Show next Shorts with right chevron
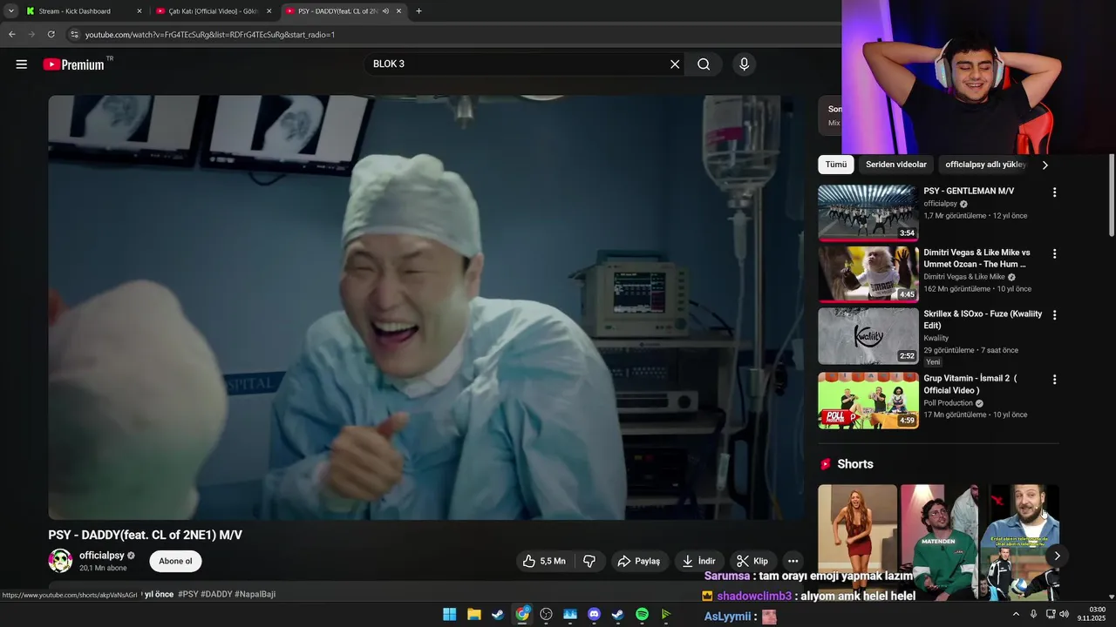The width and height of the screenshot is (1116, 627). (1057, 556)
